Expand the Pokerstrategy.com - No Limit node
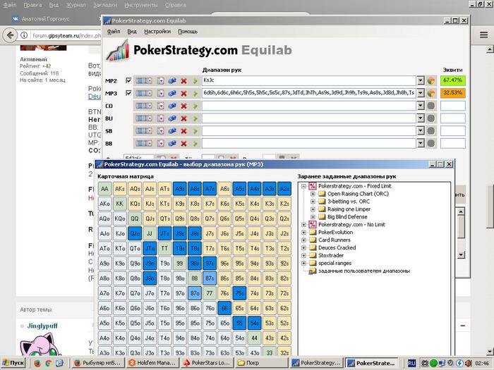 303,225
